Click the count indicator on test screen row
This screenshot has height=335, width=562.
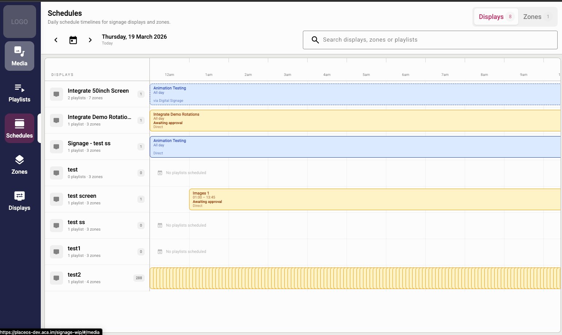[141, 199]
